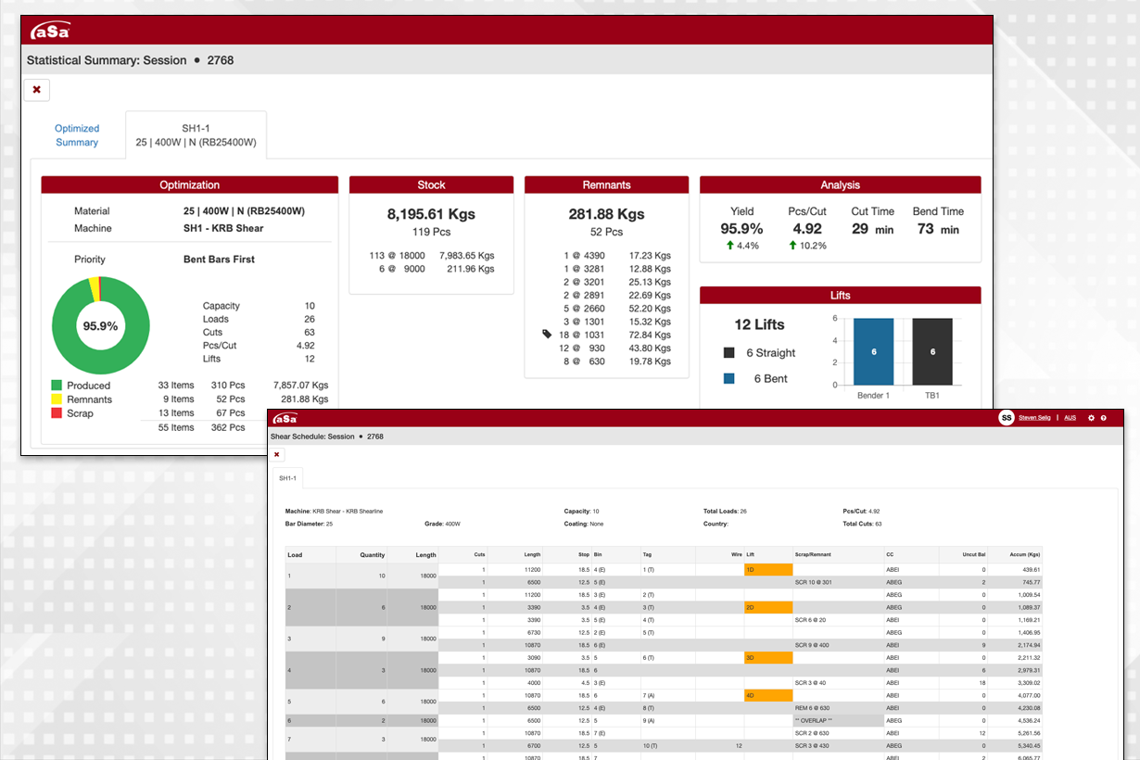
Task: Click remnant row 5 @ 2660
Action: (x=617, y=309)
